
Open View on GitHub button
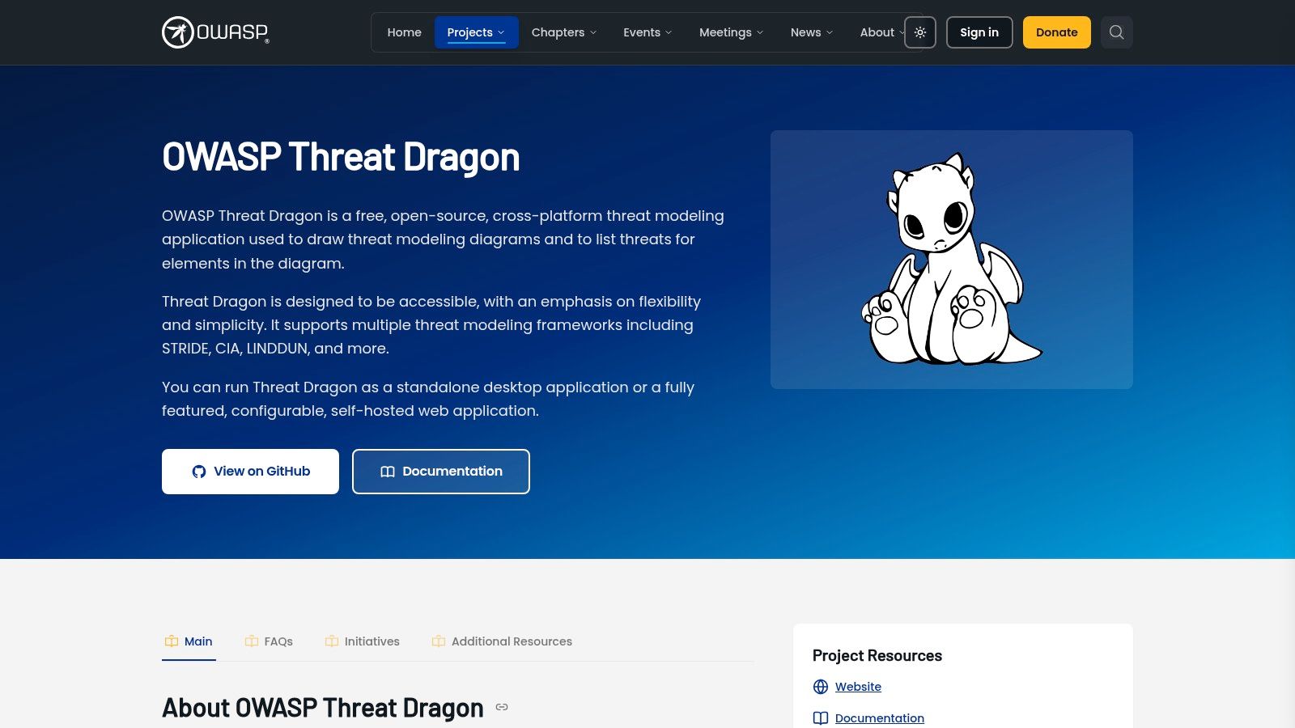click(250, 472)
